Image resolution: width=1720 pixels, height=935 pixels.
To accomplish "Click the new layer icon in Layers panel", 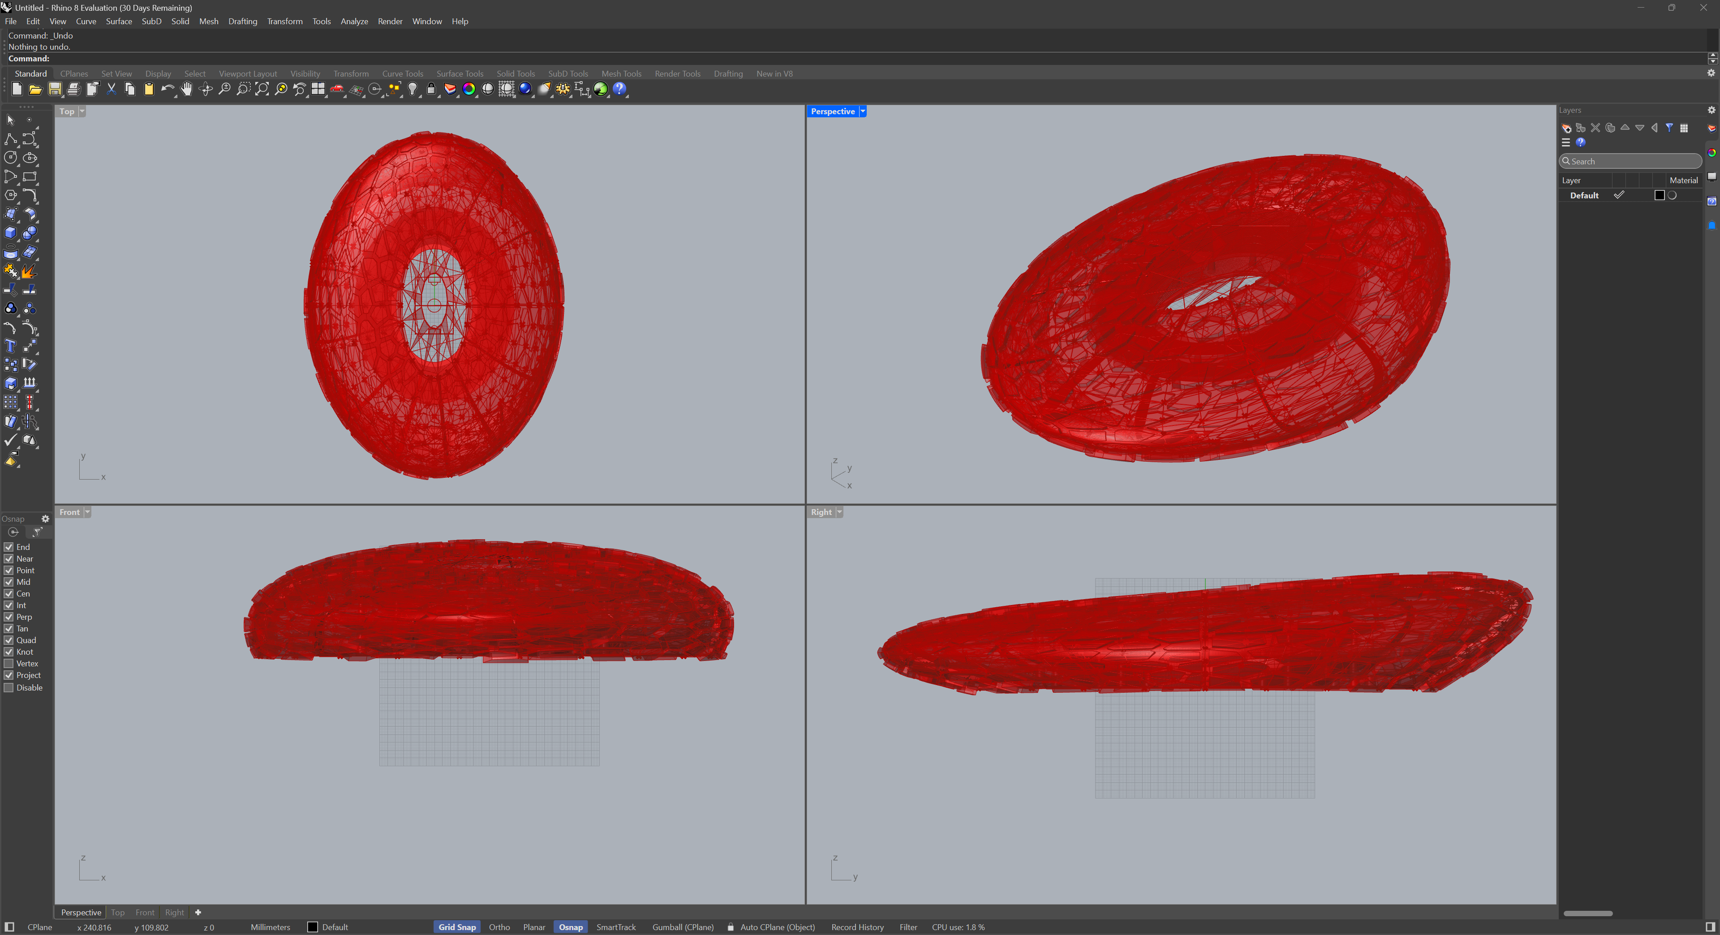I will [x=1566, y=128].
